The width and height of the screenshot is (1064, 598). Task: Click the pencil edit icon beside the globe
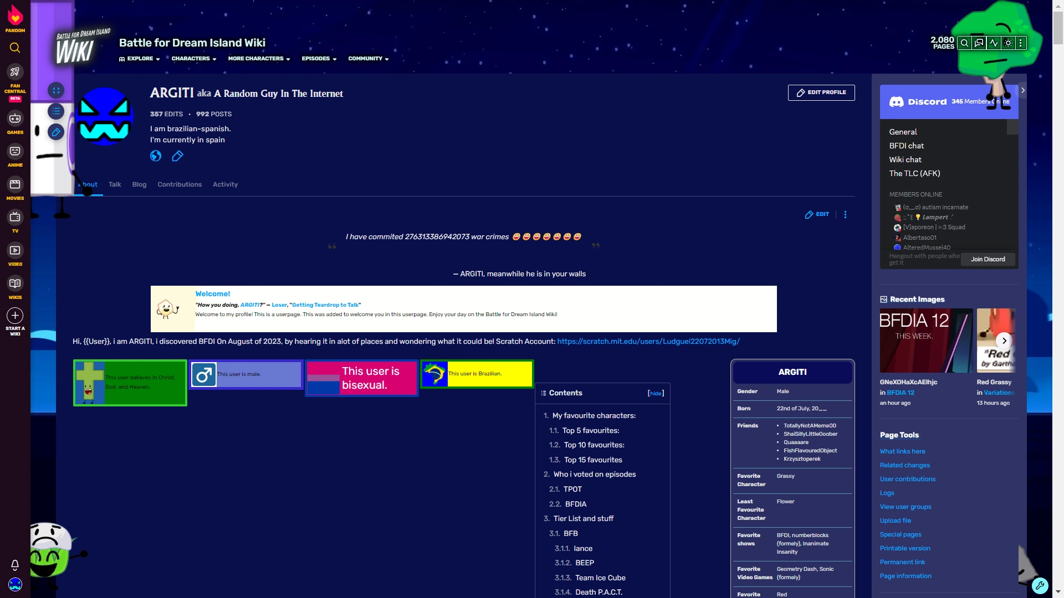coord(177,156)
